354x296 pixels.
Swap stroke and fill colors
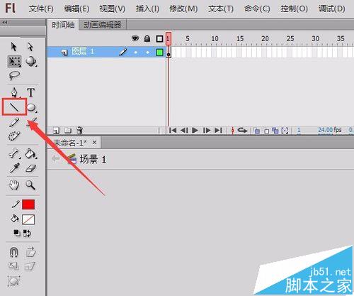coord(27,234)
